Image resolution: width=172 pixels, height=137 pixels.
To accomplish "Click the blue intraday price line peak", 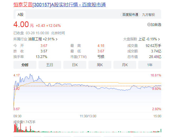I will 30,74.
